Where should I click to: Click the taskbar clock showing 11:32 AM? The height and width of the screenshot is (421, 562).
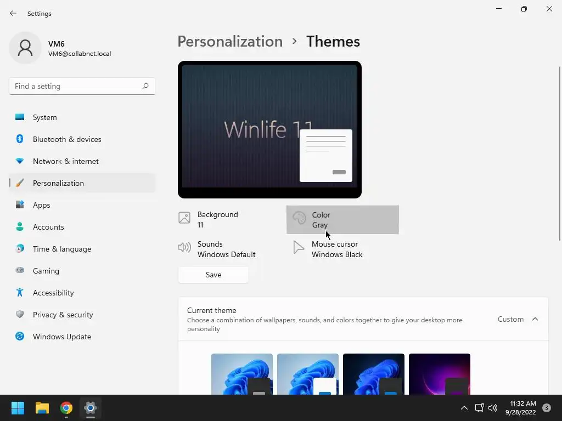521,408
